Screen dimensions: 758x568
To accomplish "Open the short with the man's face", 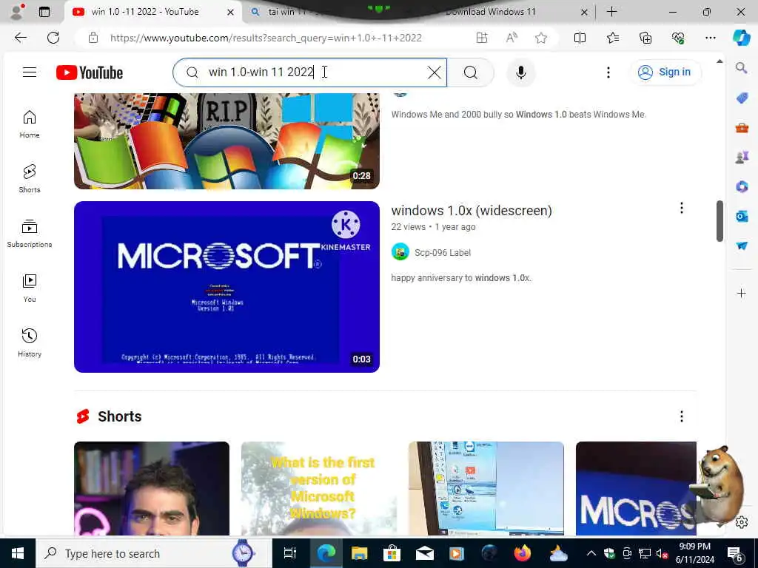I will coord(152,488).
